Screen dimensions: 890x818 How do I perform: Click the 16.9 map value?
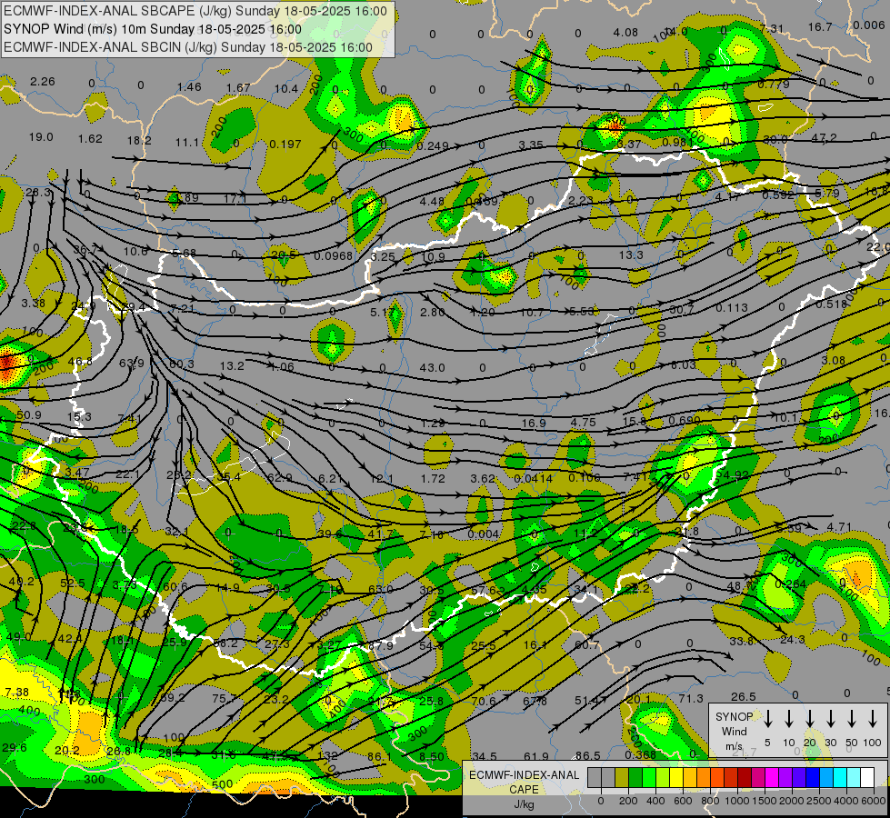click(x=534, y=423)
